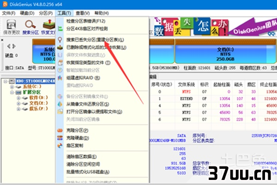Go to next disk with right arrow
The image size is (277, 185).
pos(14,46)
